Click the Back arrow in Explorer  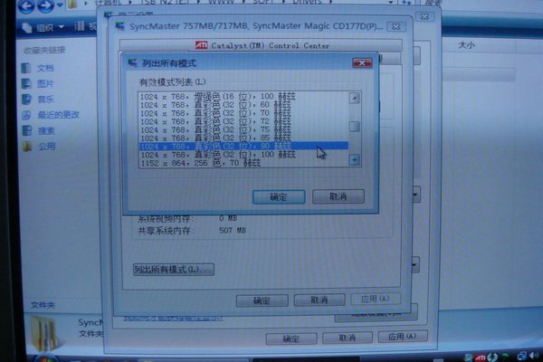pyautogui.click(x=26, y=5)
